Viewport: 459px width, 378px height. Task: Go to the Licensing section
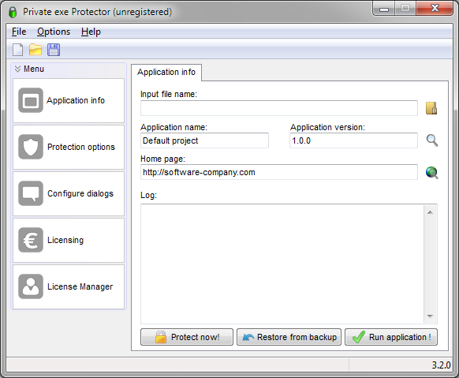[69, 240]
